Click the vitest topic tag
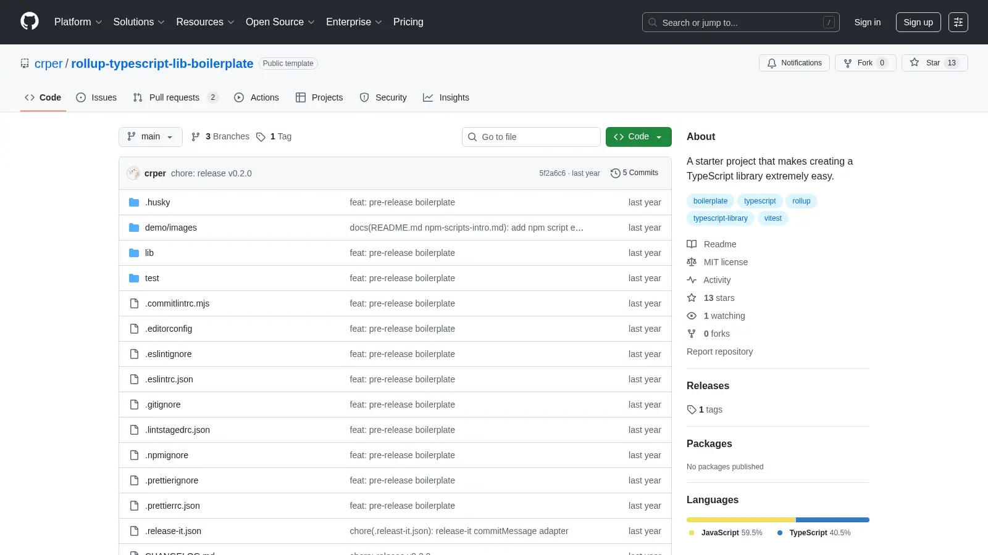Image resolution: width=988 pixels, height=555 pixels. (773, 218)
